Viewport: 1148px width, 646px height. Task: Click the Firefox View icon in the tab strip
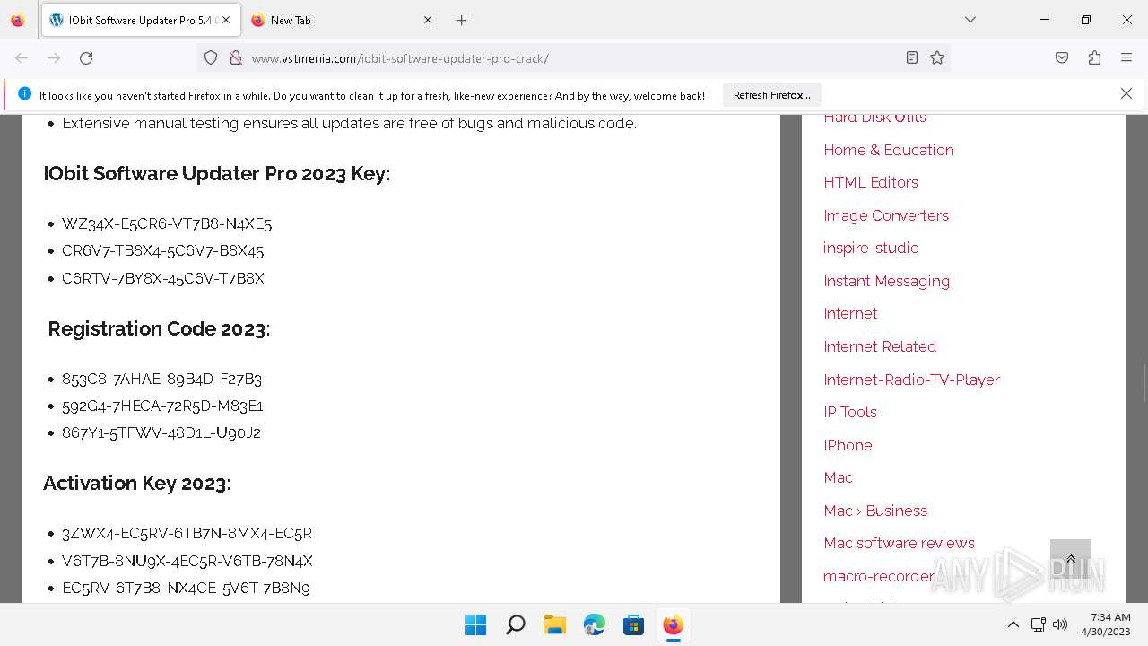click(18, 20)
